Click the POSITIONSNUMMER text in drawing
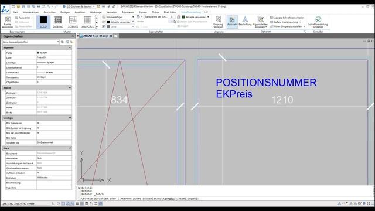 pyautogui.click(x=266, y=83)
